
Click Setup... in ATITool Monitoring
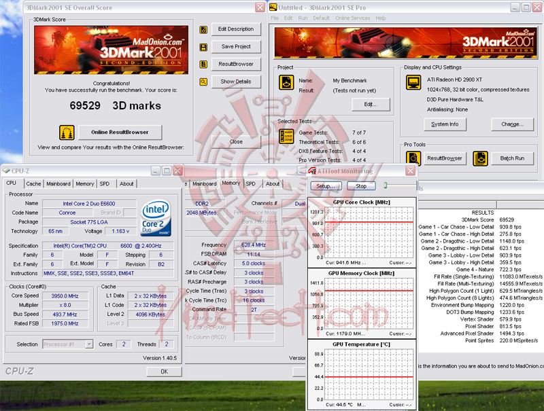pos(326,186)
